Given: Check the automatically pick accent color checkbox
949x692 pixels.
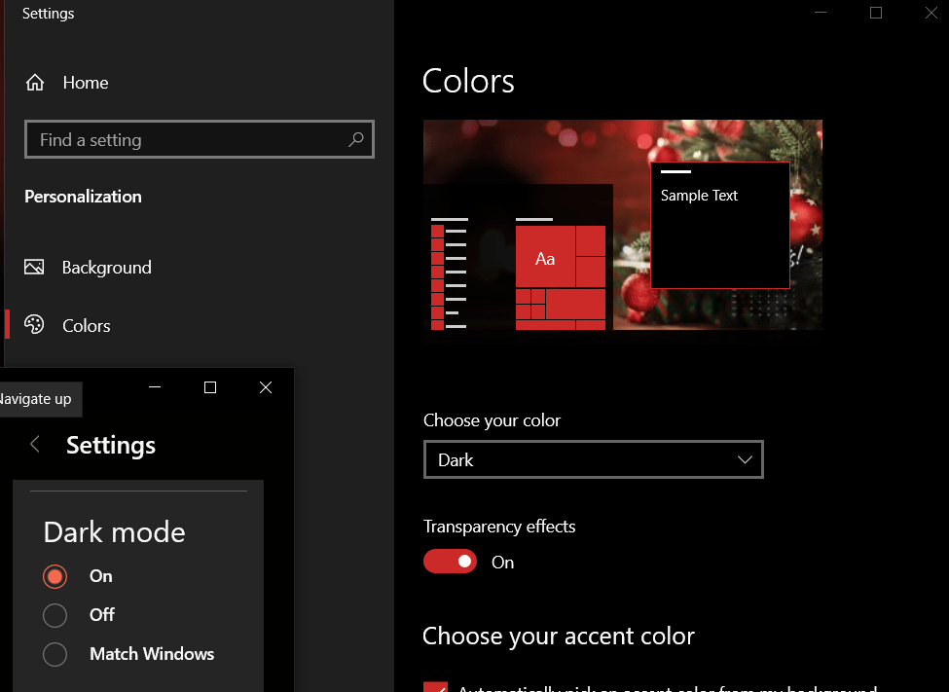Looking at the screenshot, I should 435,687.
